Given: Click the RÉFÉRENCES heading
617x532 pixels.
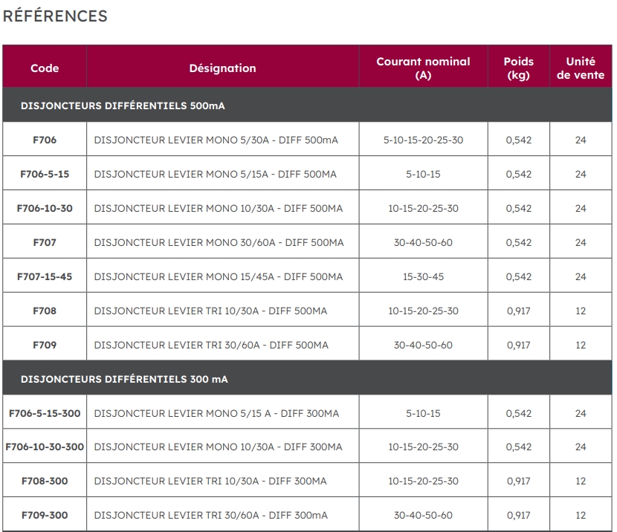Looking at the screenshot, I should pyautogui.click(x=55, y=16).
